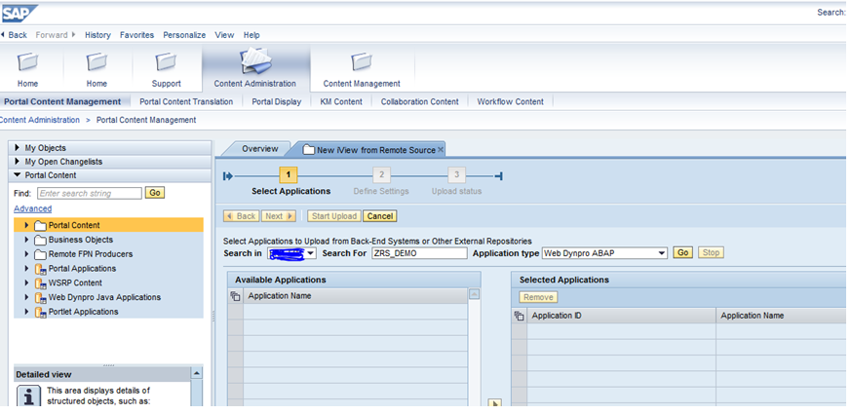The height and width of the screenshot is (414, 852).
Task: Click the Remove button
Action: pyautogui.click(x=538, y=297)
